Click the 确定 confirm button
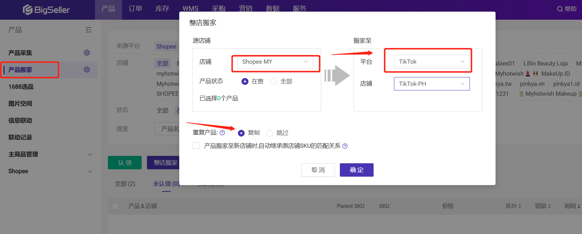Screen dimensions: 582x234 coord(356,170)
